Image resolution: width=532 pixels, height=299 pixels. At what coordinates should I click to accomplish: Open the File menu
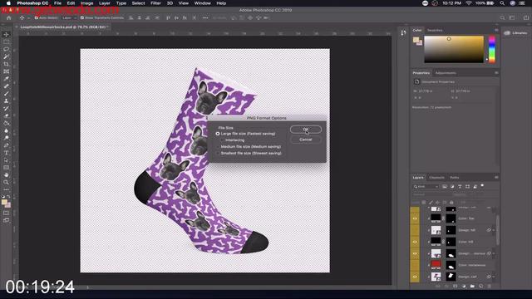tap(57, 3)
